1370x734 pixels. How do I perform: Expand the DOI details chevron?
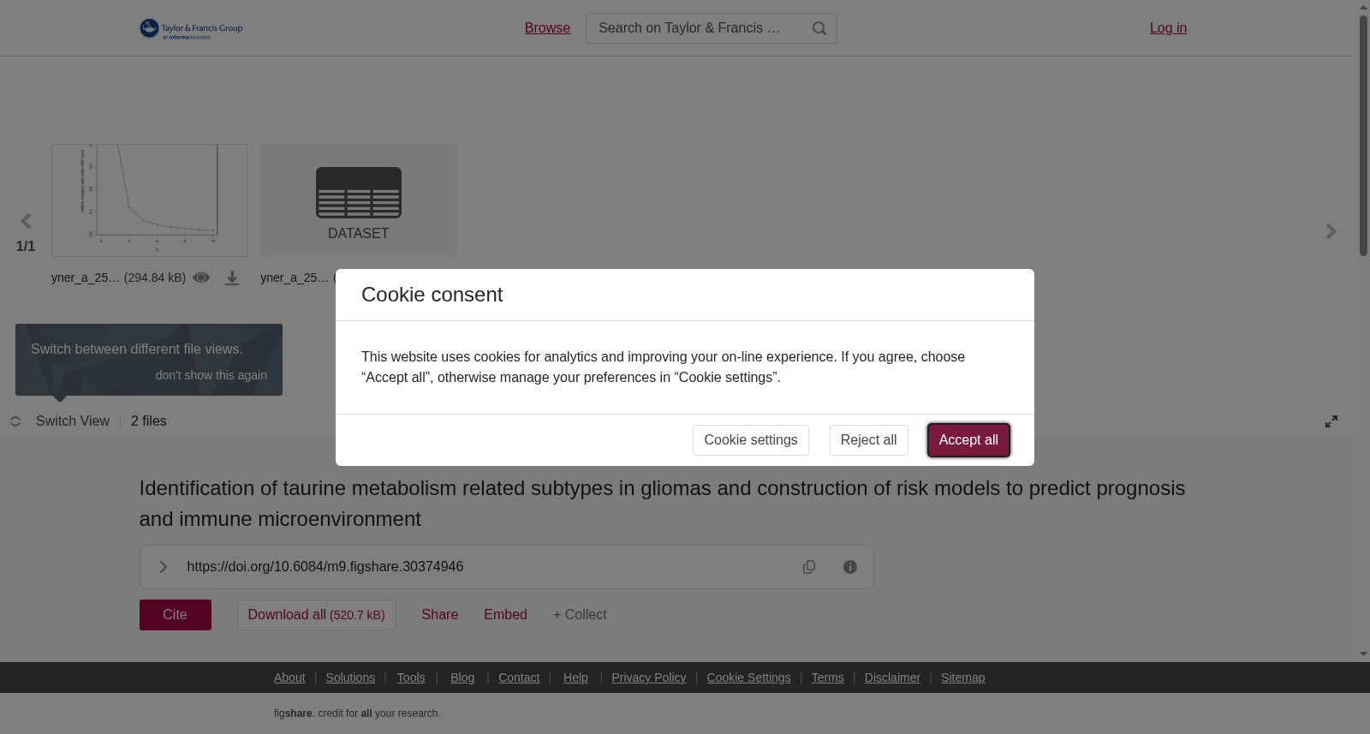click(x=164, y=567)
